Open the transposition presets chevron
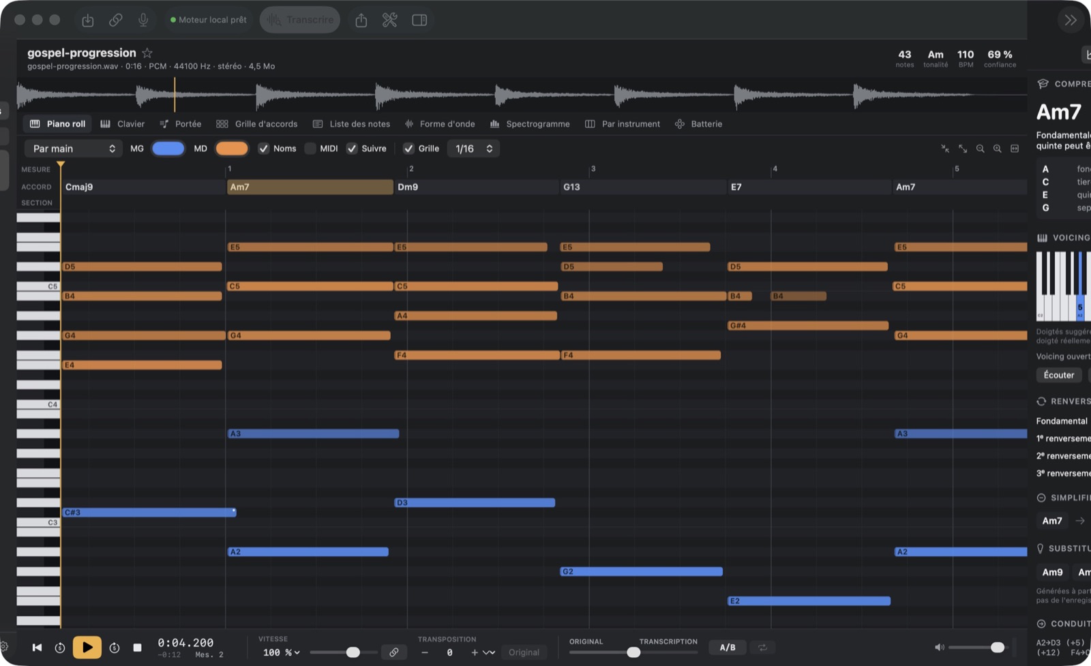Image resolution: width=1091 pixels, height=666 pixels. [489, 652]
